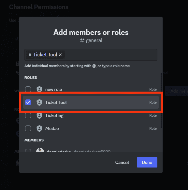Click the Role tag on the new role row
This screenshot has height=190, width=188.
coord(153,89)
